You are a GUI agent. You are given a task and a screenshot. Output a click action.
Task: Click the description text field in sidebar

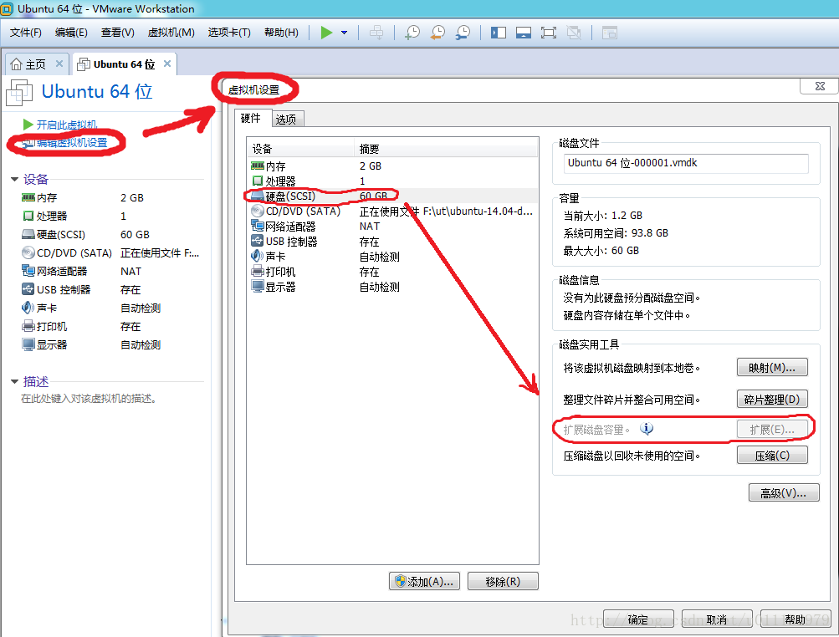(89, 399)
